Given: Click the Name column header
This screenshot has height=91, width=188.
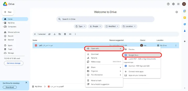Looking at the screenshot, I should [35, 40].
